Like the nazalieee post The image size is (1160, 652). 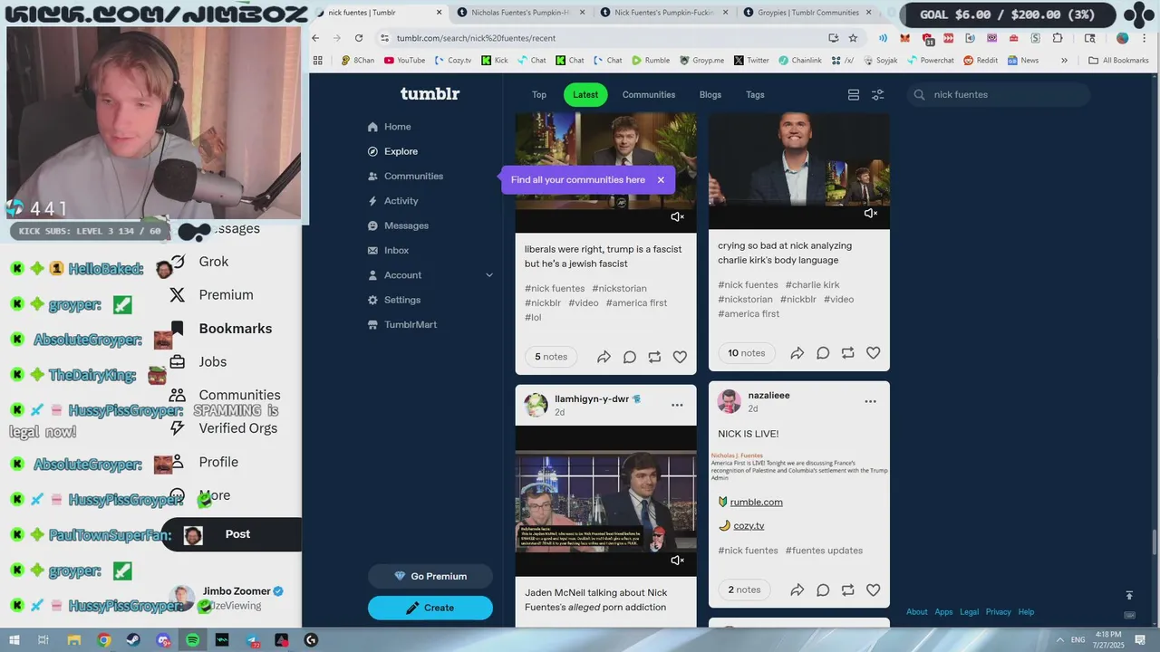873,590
